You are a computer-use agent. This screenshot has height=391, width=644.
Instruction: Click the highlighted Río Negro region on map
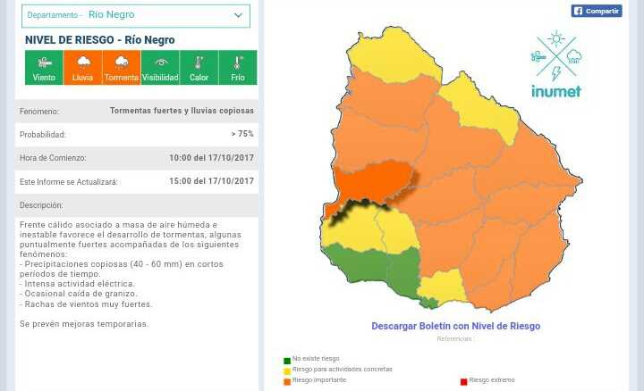(374, 182)
